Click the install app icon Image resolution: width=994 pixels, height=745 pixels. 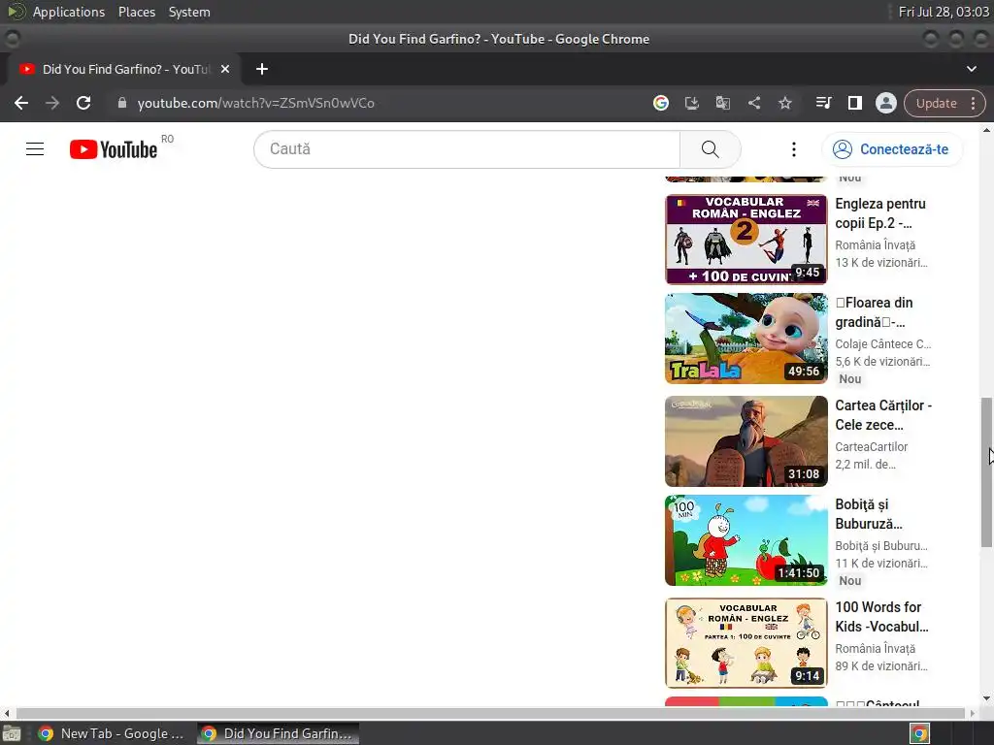point(691,103)
